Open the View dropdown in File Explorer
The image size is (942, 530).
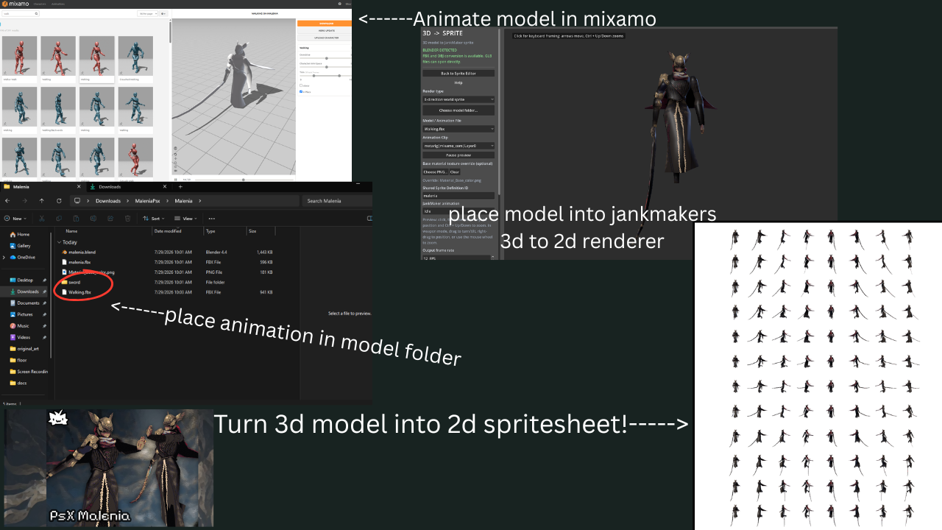187,219
